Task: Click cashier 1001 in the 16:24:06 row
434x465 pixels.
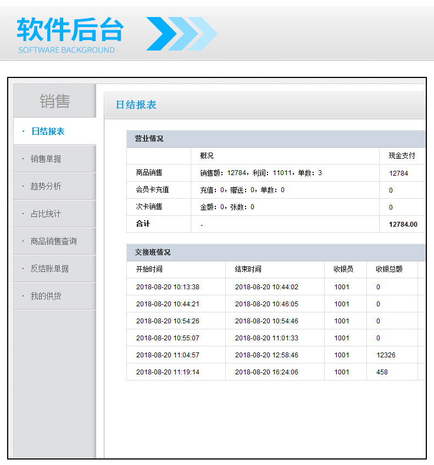Action: pyautogui.click(x=342, y=372)
